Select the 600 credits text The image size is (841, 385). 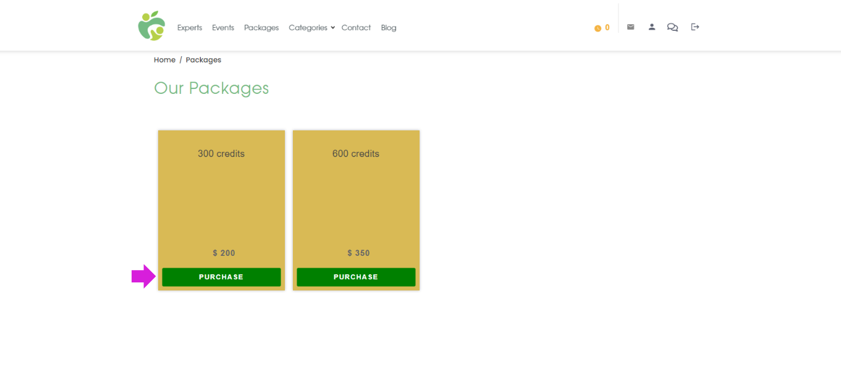[x=356, y=154]
